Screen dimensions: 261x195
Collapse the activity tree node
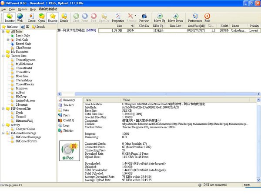click(3, 125)
